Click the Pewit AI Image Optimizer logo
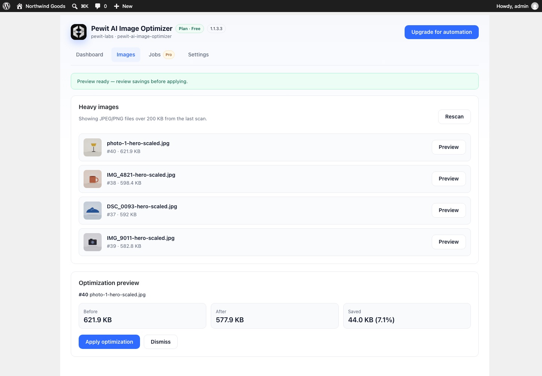Image resolution: width=542 pixels, height=376 pixels. pos(79,32)
